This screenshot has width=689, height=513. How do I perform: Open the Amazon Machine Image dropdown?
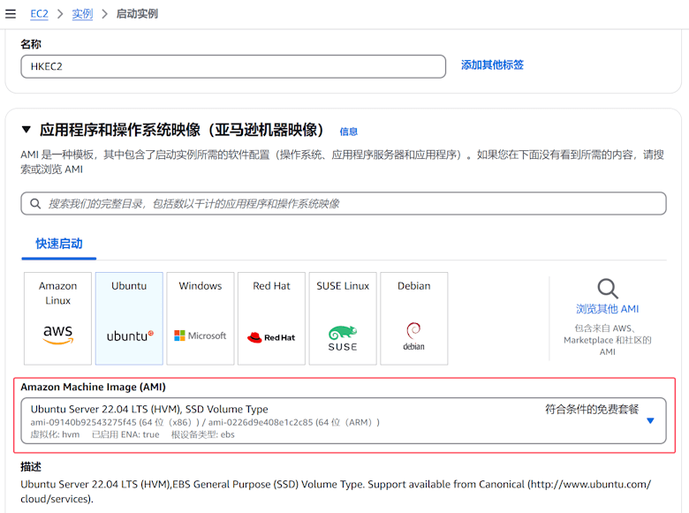coord(344,421)
